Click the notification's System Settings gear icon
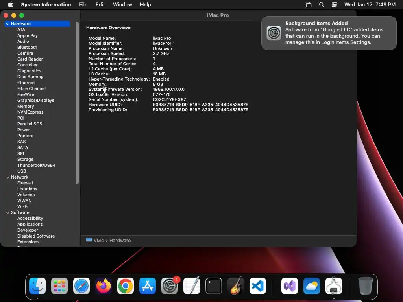Screen dimensions: 403x302 [274, 33]
